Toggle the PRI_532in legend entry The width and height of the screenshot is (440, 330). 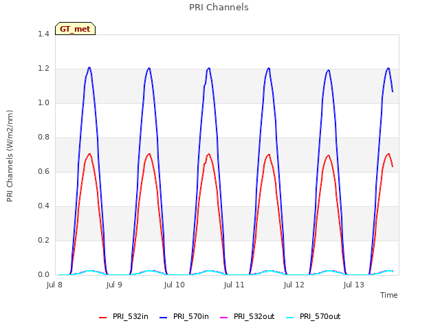click(x=124, y=317)
